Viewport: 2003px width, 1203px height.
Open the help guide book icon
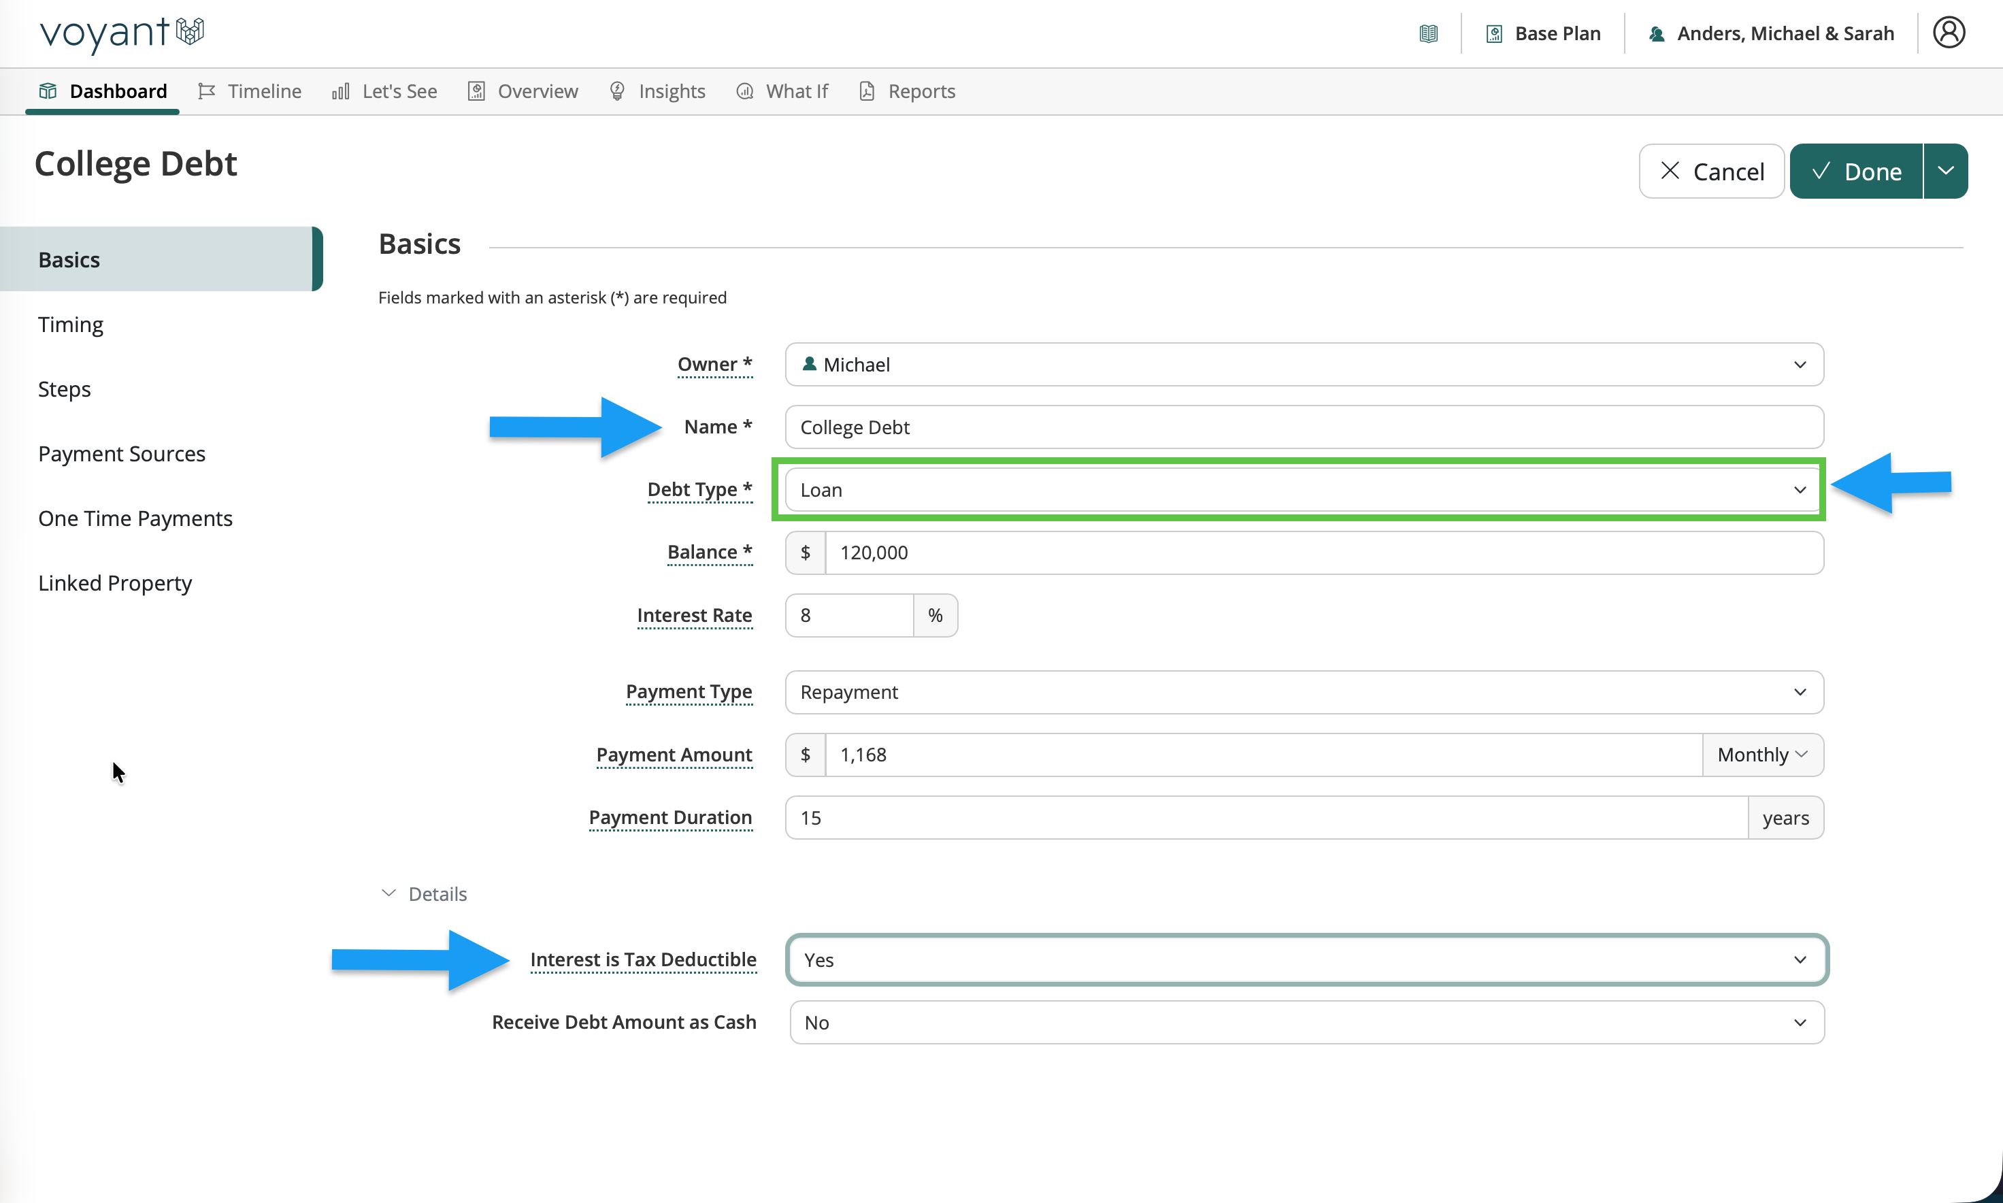(1428, 33)
